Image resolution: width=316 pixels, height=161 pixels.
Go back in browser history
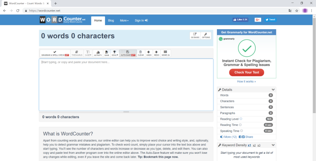tap(5, 11)
